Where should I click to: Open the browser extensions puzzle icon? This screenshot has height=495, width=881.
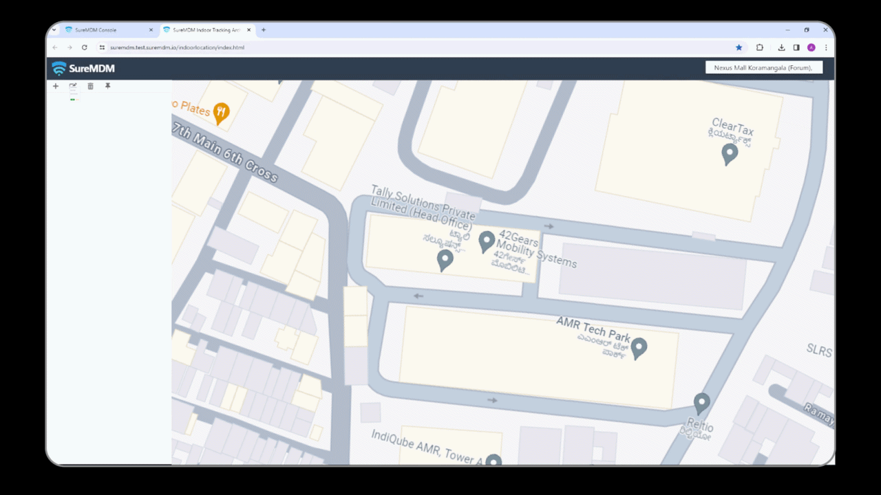760,47
